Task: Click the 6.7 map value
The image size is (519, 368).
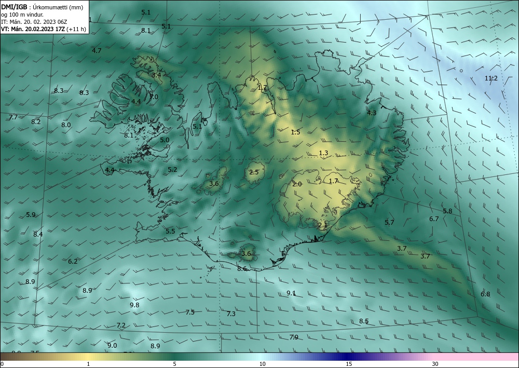Action: pyautogui.click(x=434, y=219)
